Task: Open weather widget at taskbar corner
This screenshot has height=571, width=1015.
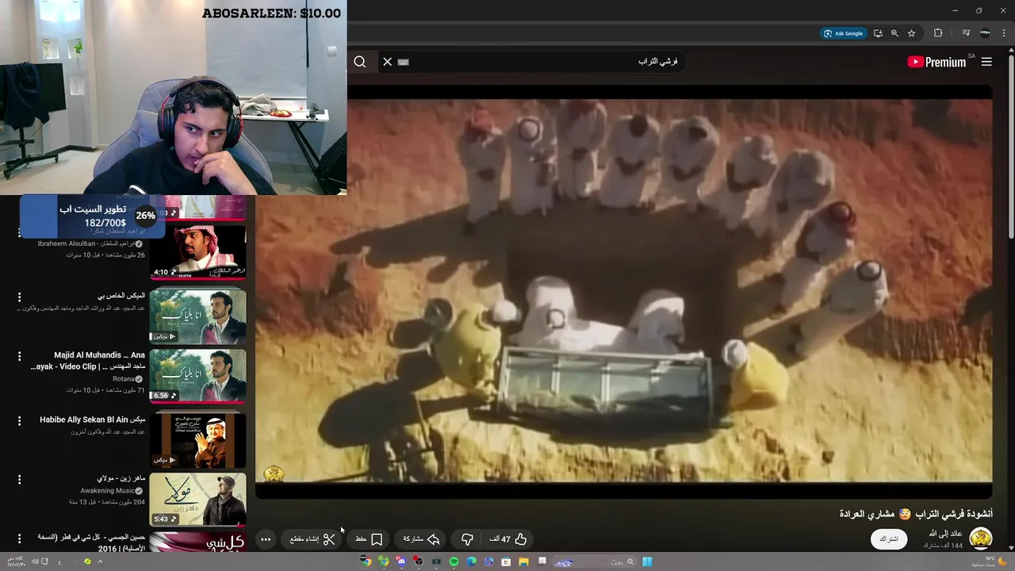Action: point(989,561)
